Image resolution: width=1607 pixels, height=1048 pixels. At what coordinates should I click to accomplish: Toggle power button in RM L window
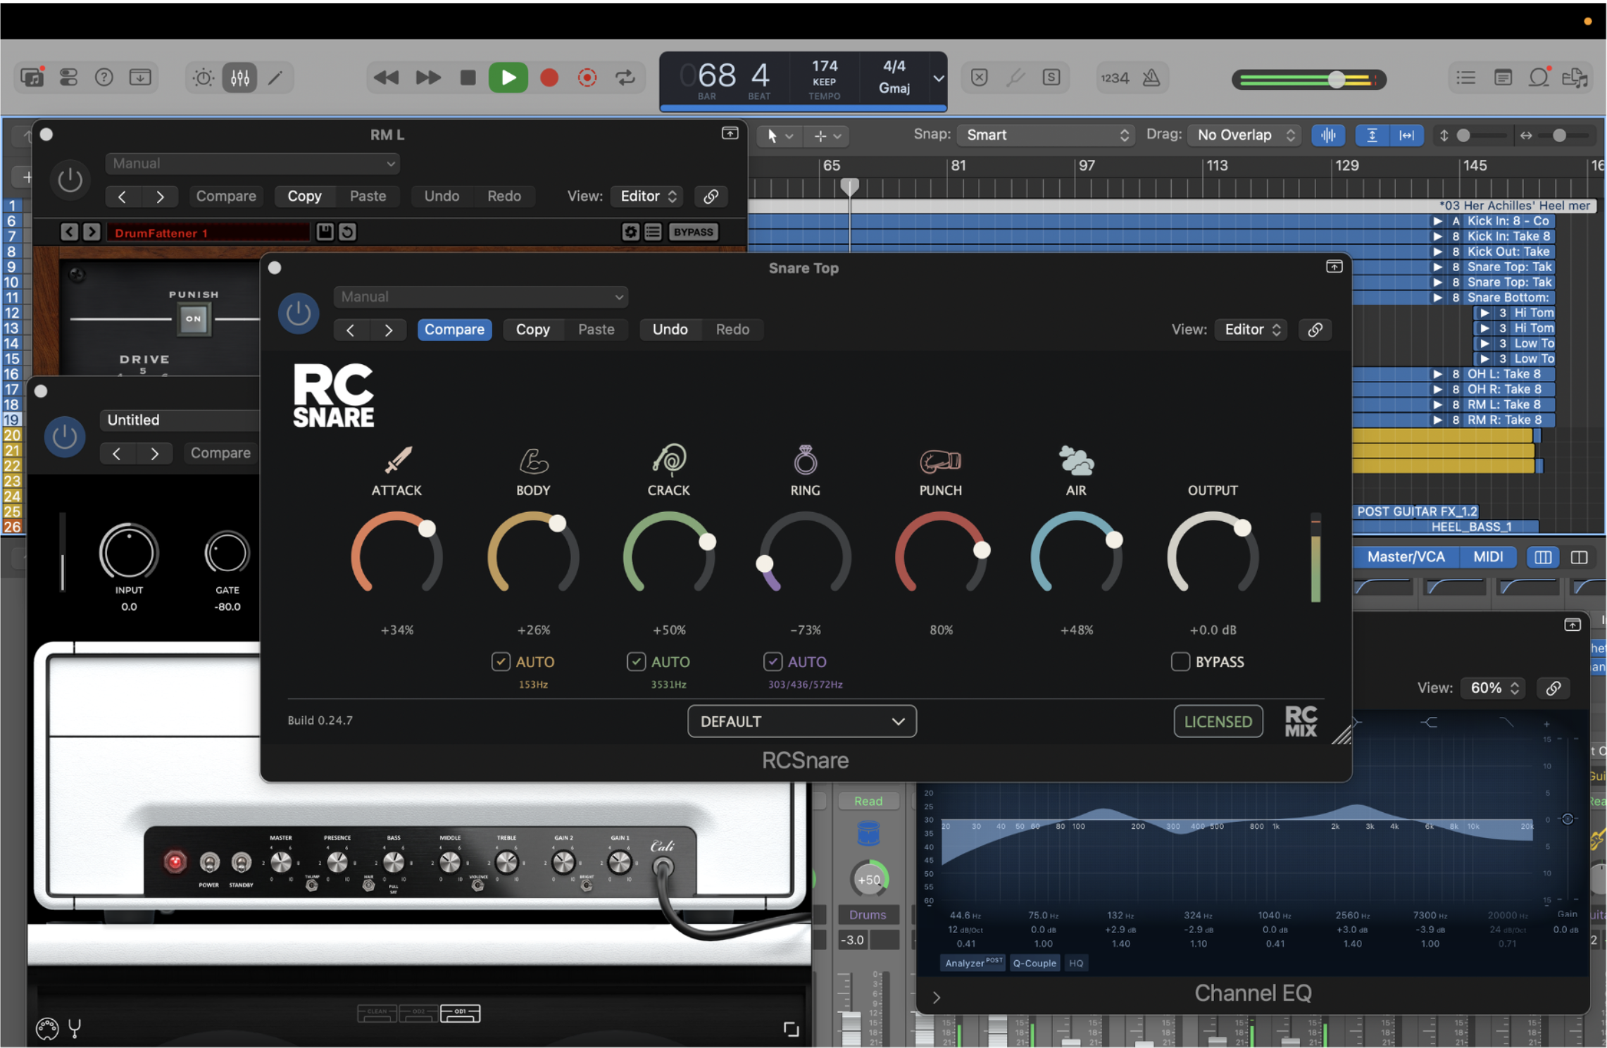click(x=70, y=180)
